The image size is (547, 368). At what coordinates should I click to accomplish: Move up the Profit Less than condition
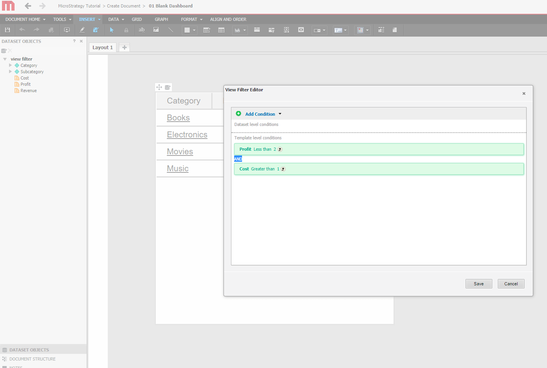(x=280, y=149)
